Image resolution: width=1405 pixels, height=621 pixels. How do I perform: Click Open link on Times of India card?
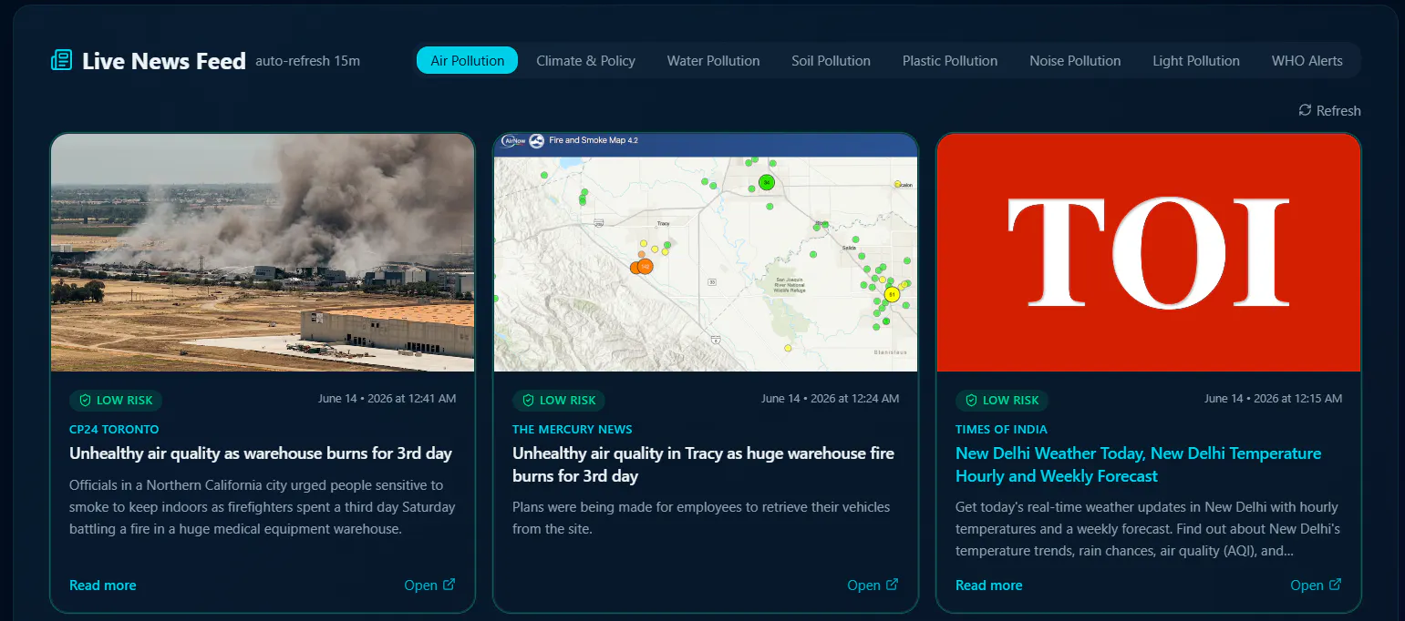(x=1316, y=585)
